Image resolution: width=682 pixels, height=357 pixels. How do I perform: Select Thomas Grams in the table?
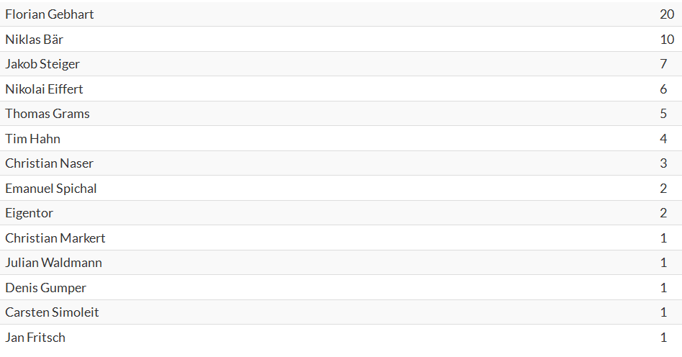(x=47, y=114)
